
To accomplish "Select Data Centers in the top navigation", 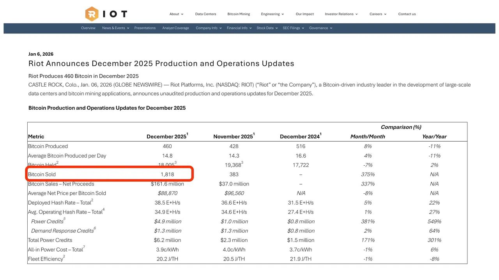I will 205,14.
